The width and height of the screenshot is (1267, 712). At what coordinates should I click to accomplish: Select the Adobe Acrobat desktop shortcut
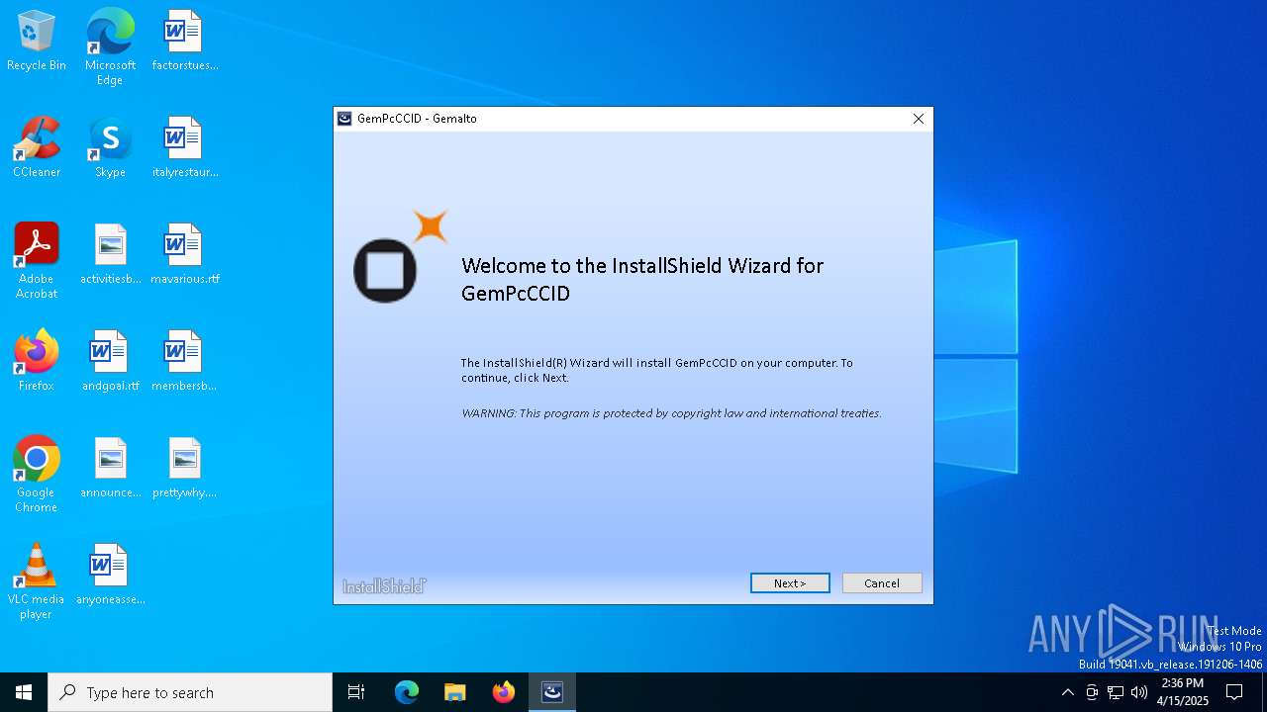pyautogui.click(x=37, y=261)
